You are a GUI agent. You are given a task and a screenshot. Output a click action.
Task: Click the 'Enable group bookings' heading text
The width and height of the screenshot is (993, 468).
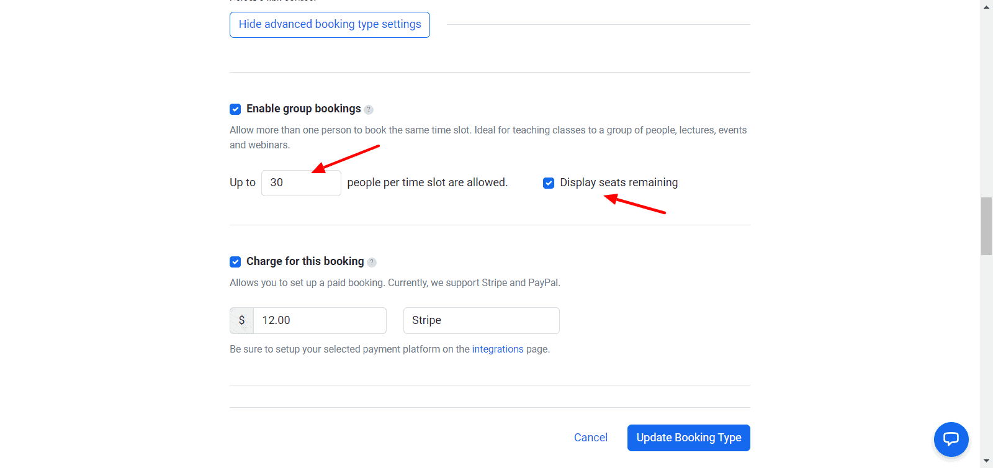303,109
